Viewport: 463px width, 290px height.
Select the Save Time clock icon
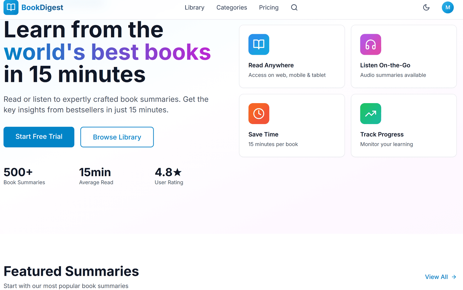coord(259,114)
